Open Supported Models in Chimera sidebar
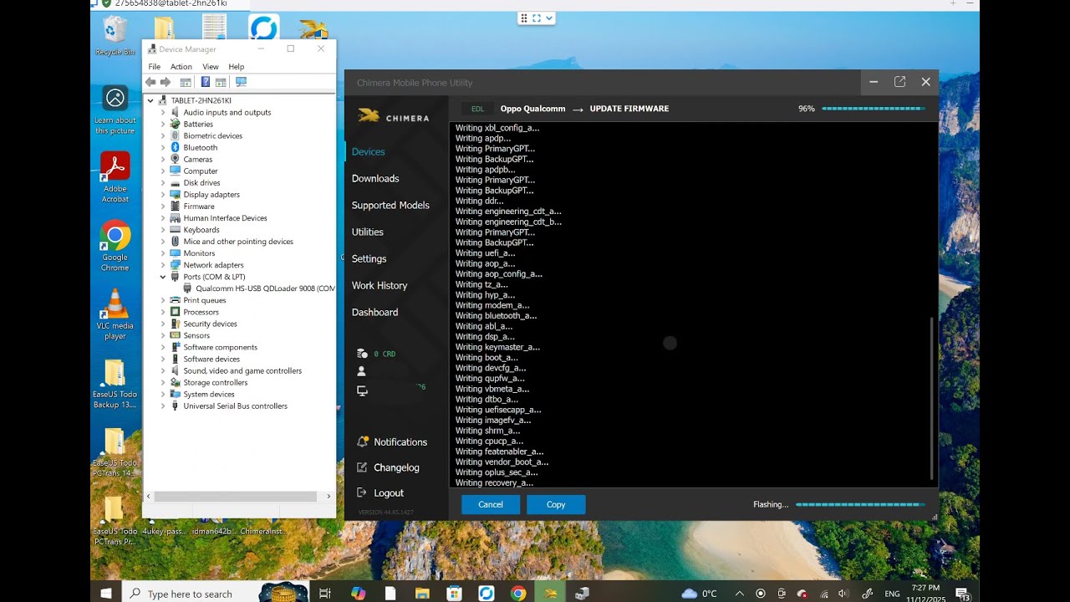This screenshot has width=1070, height=602. pos(390,205)
